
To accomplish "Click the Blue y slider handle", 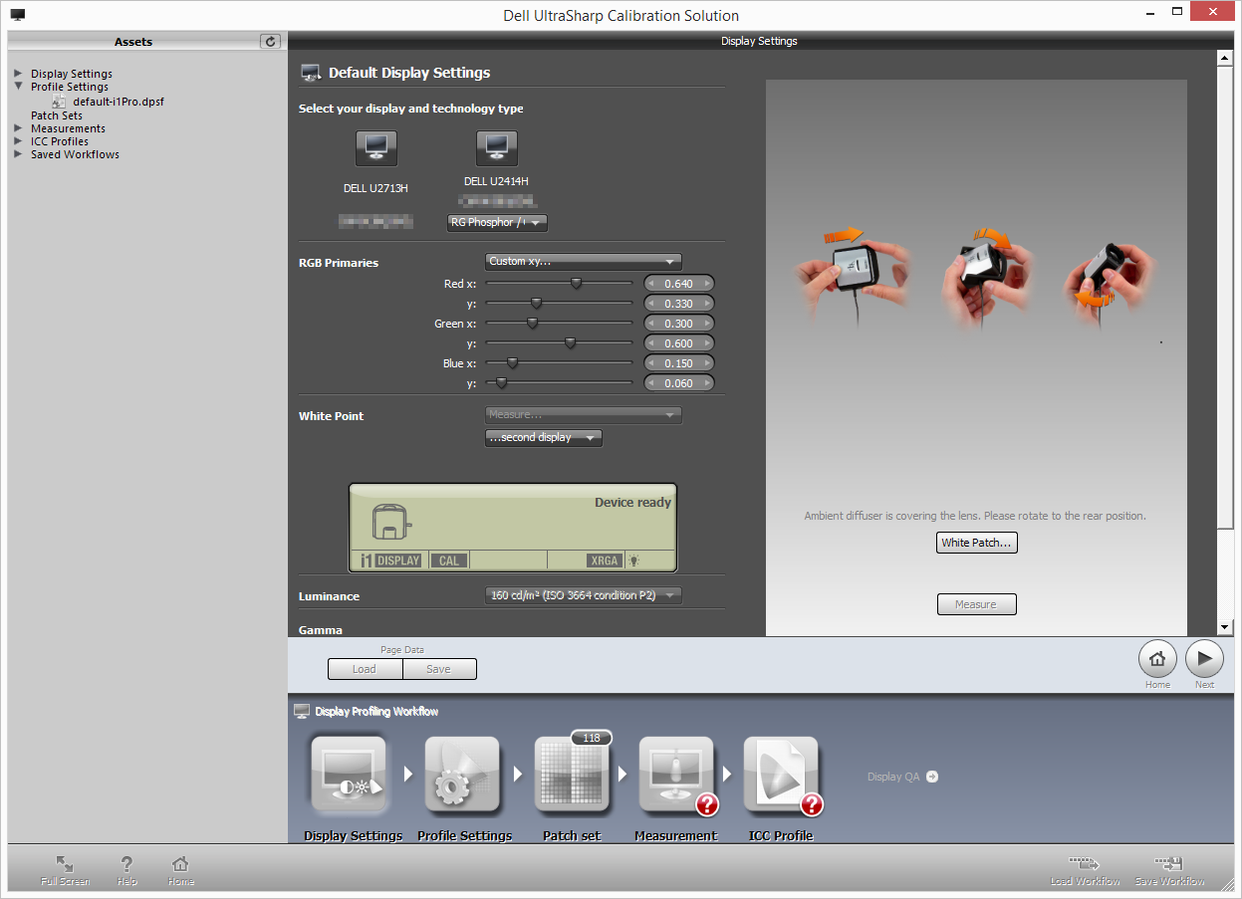I will (x=501, y=382).
